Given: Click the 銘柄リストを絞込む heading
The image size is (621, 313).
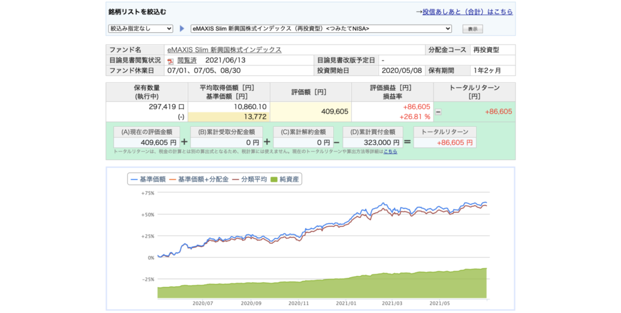Looking at the screenshot, I should pos(138,12).
